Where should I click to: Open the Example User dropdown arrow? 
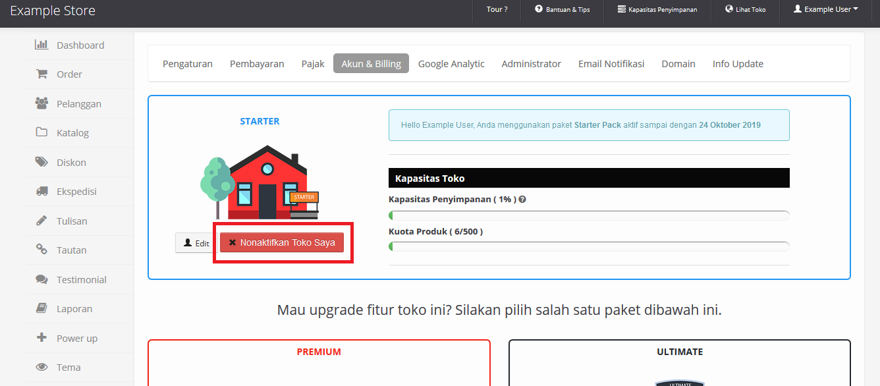(x=856, y=9)
